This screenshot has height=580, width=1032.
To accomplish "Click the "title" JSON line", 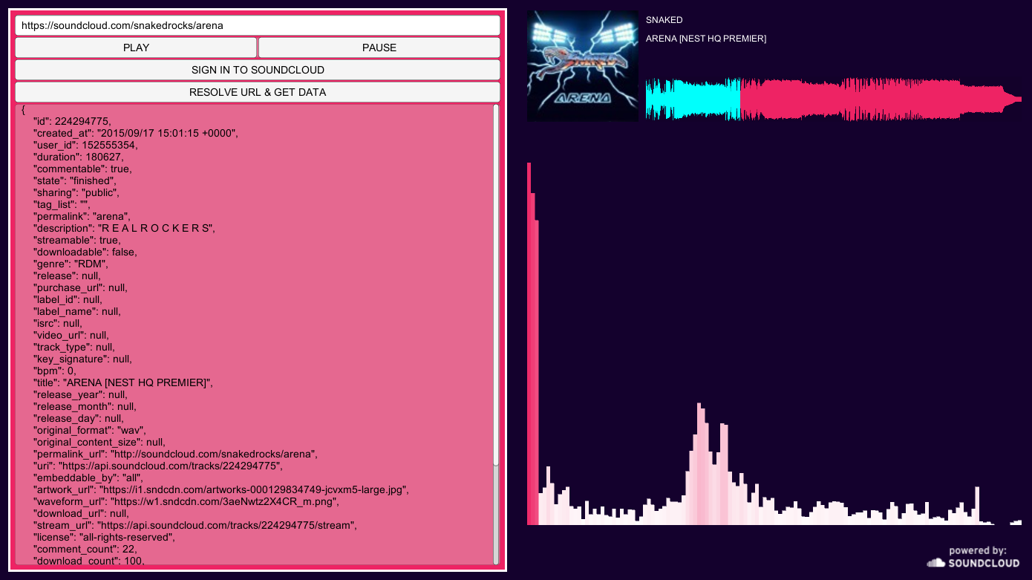I will click(x=123, y=382).
